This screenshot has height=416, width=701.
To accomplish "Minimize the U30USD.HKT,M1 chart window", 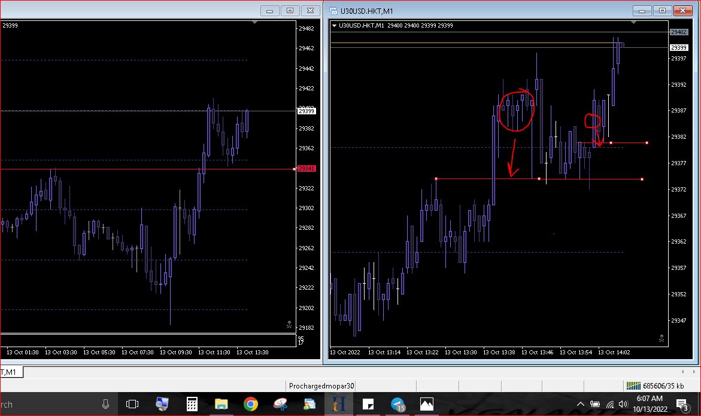I will 642,11.
